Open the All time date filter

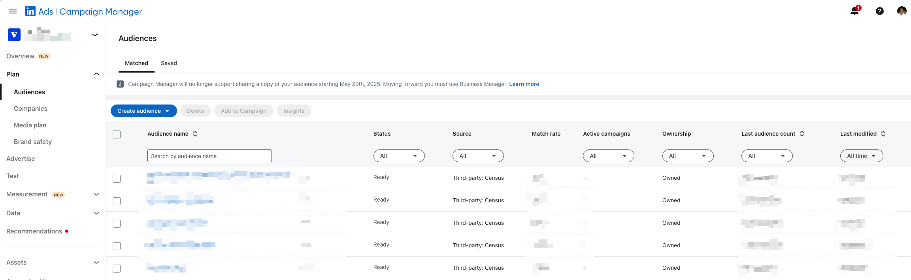point(861,156)
